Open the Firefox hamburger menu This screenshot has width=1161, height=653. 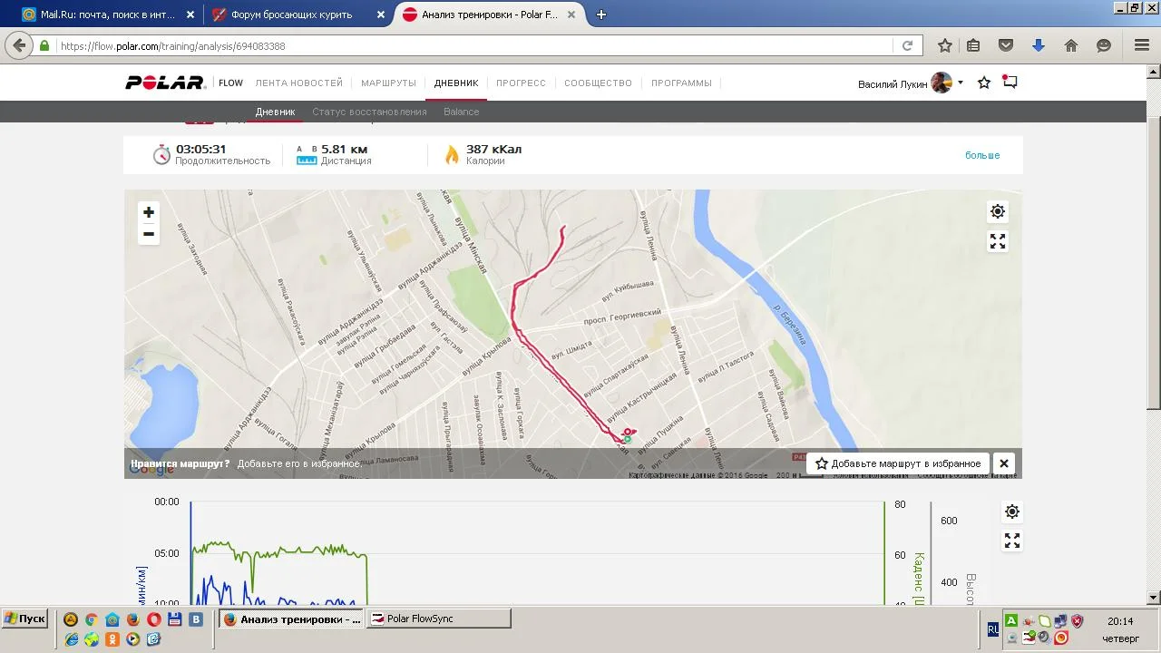tap(1142, 45)
